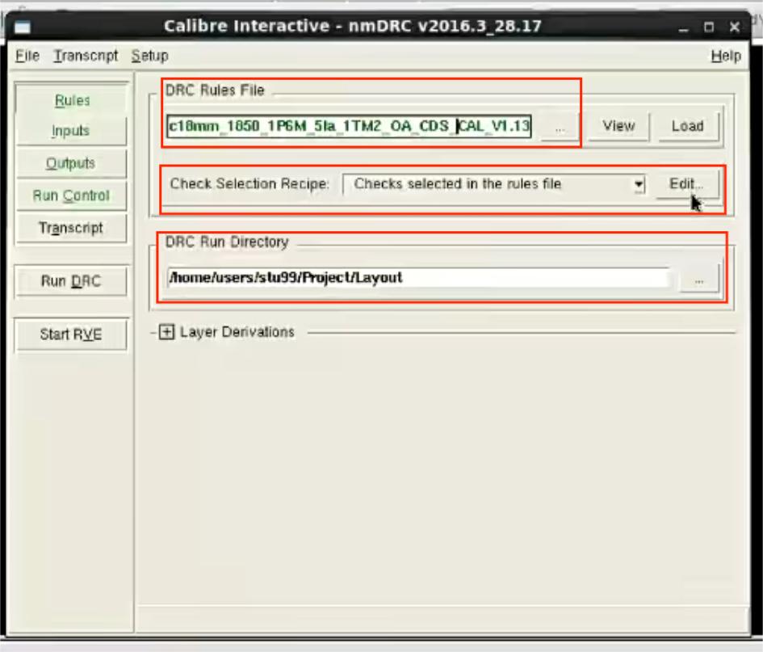The height and width of the screenshot is (652, 763).
Task: Browse for a DRC rules file
Action: [560, 128]
